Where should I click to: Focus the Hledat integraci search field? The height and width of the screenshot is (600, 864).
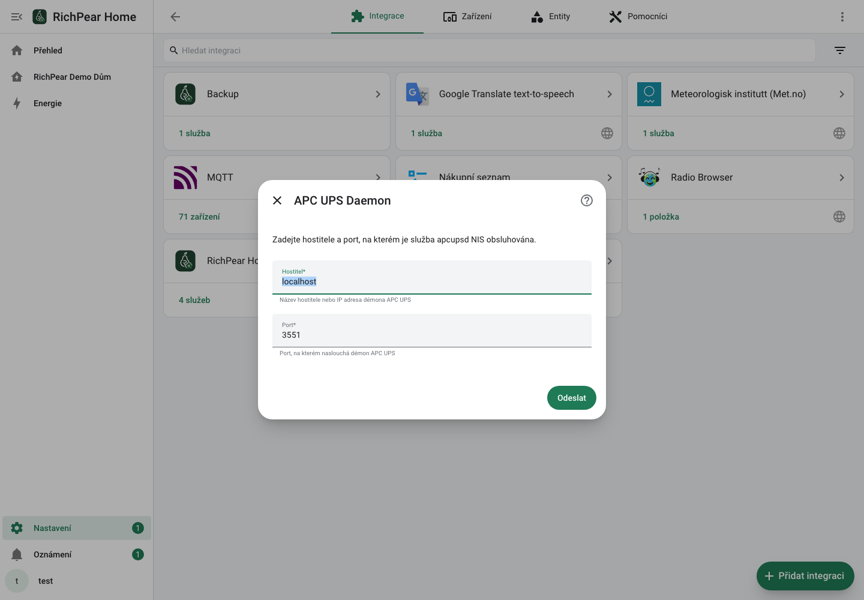pos(489,50)
